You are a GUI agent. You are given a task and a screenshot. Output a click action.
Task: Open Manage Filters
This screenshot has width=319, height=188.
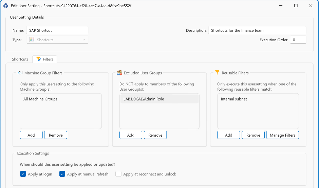point(282,135)
